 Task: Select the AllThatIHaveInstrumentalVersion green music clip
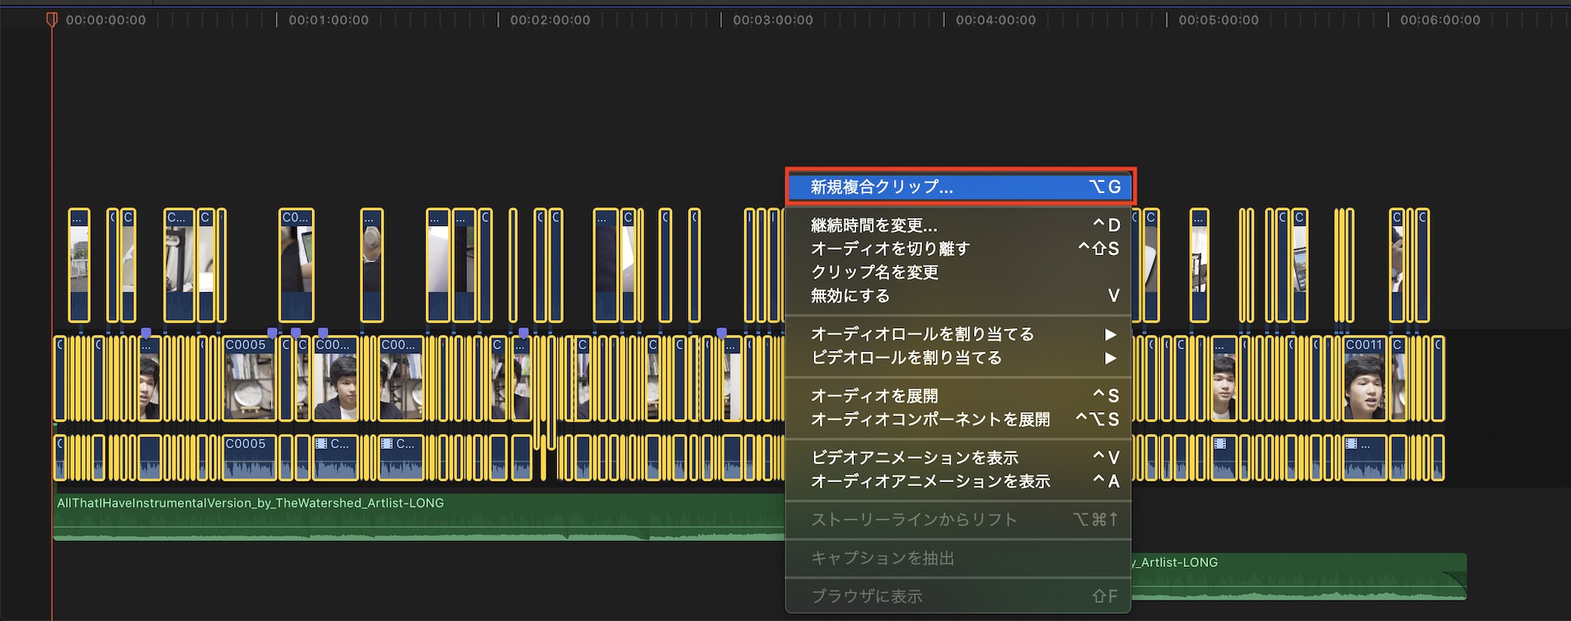click(x=419, y=517)
